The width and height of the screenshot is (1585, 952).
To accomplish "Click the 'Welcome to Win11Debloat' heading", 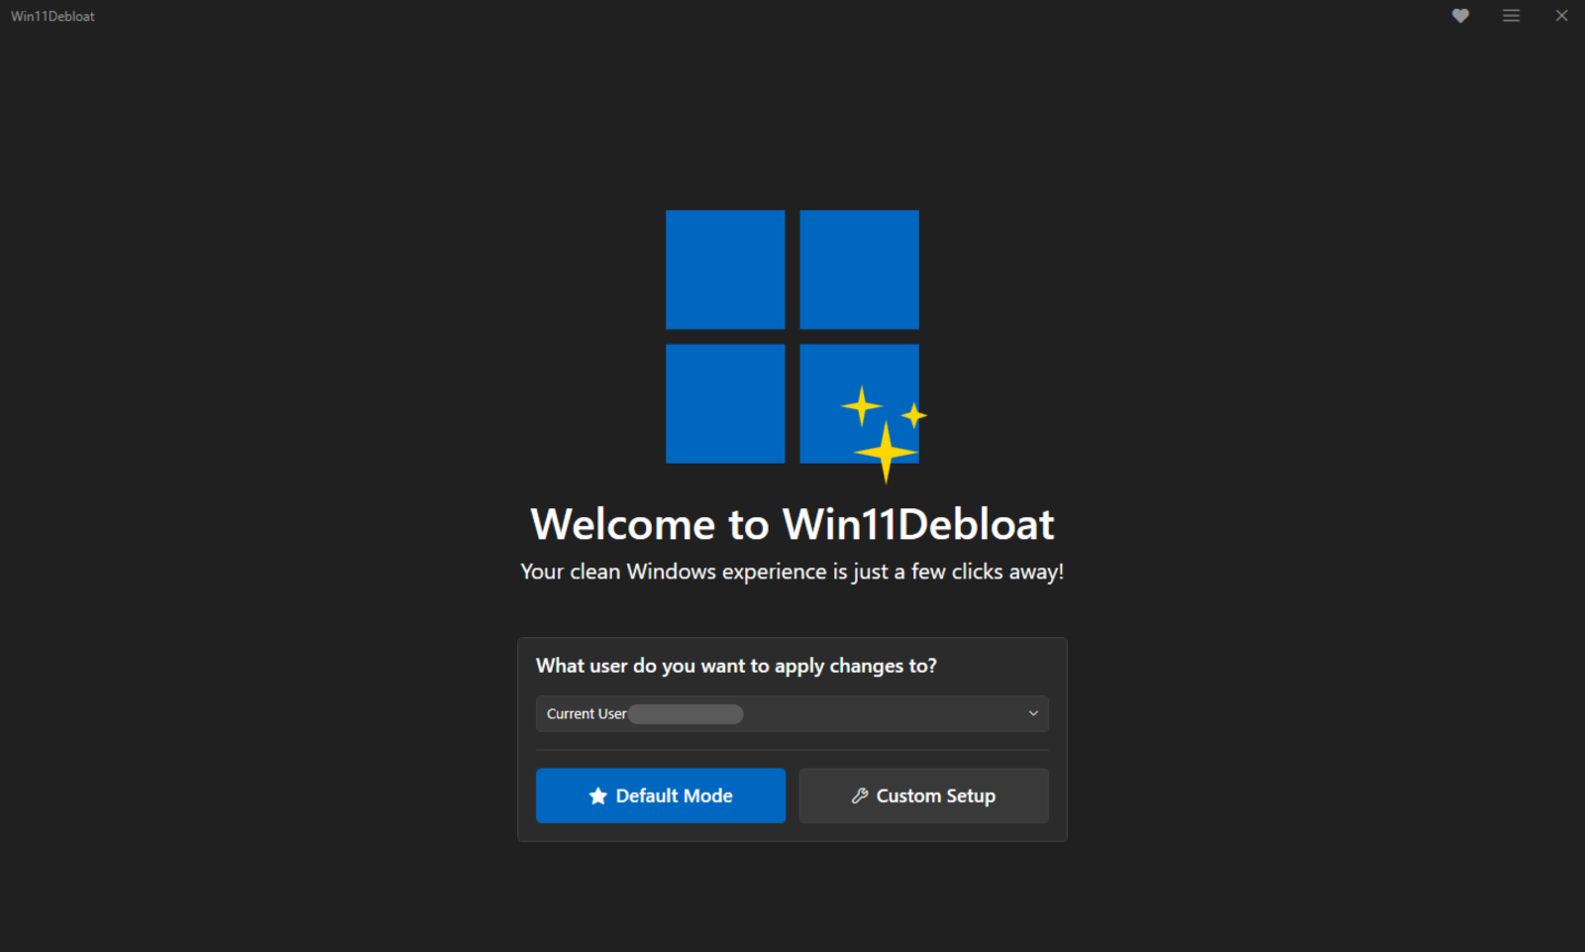I will pyautogui.click(x=792, y=524).
